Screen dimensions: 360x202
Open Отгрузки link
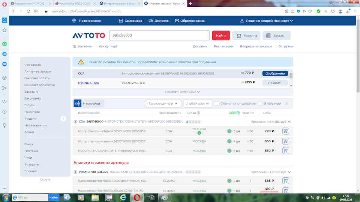click(286, 46)
